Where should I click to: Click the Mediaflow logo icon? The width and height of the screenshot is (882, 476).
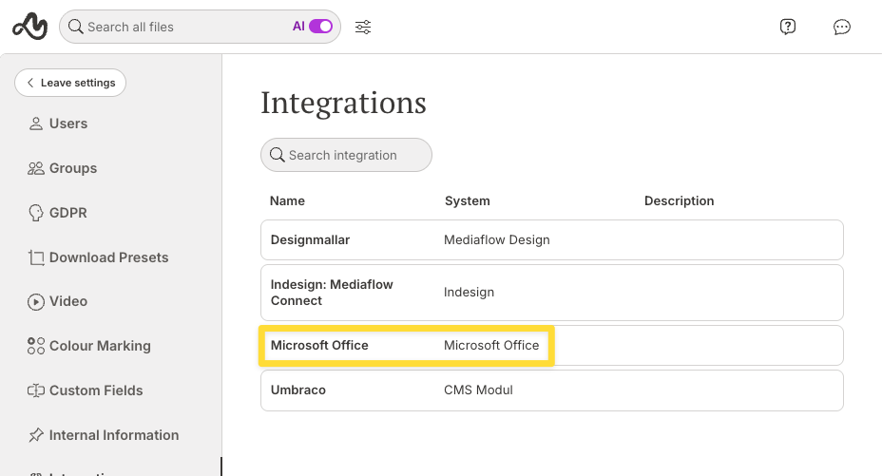(x=29, y=27)
